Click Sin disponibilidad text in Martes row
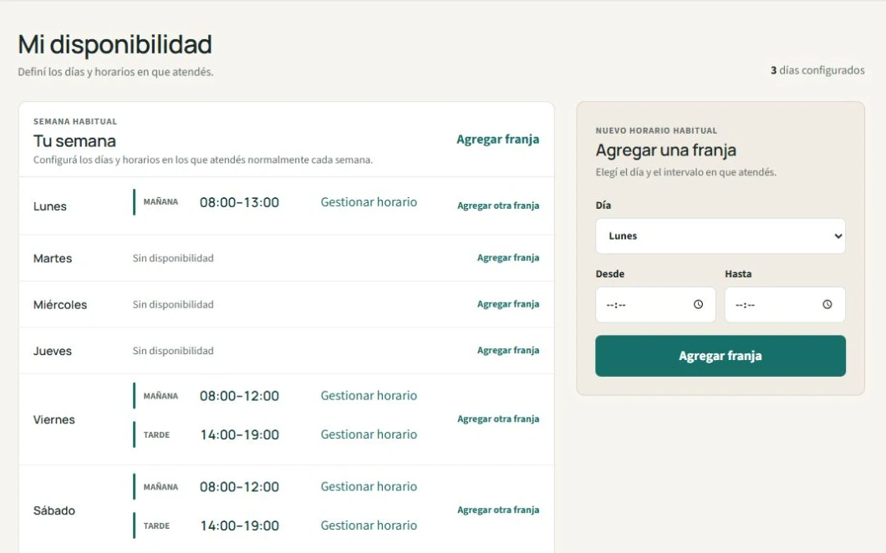The width and height of the screenshot is (886, 553). point(173,258)
